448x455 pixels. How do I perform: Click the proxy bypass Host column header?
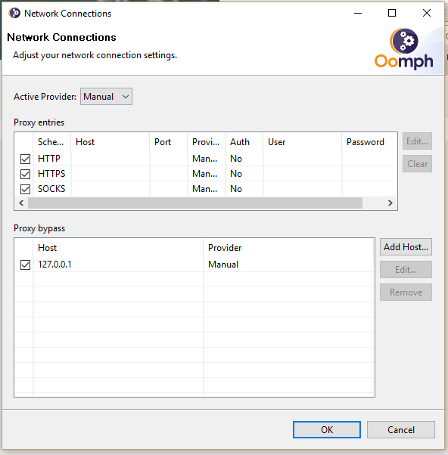118,248
